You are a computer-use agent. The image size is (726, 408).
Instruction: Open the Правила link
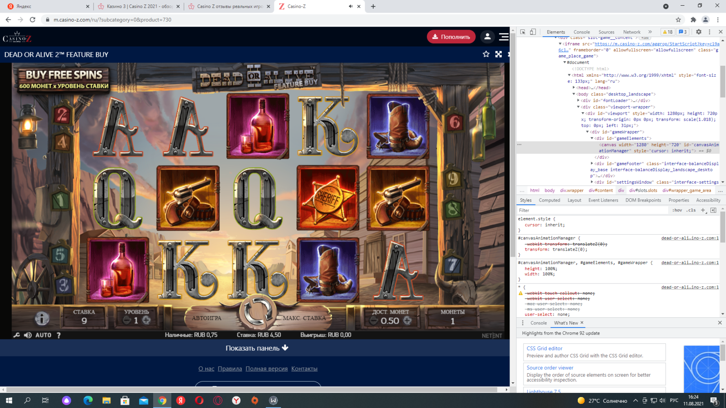(x=230, y=368)
